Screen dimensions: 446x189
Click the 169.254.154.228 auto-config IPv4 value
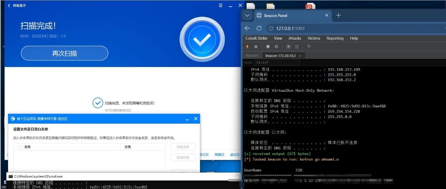[x=344, y=112]
